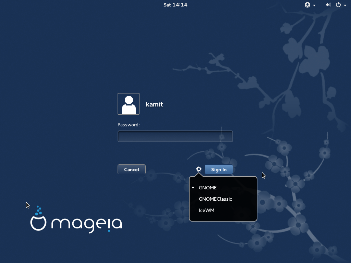Click Cancel to return to user list
The height and width of the screenshot is (263, 351).
131,169
